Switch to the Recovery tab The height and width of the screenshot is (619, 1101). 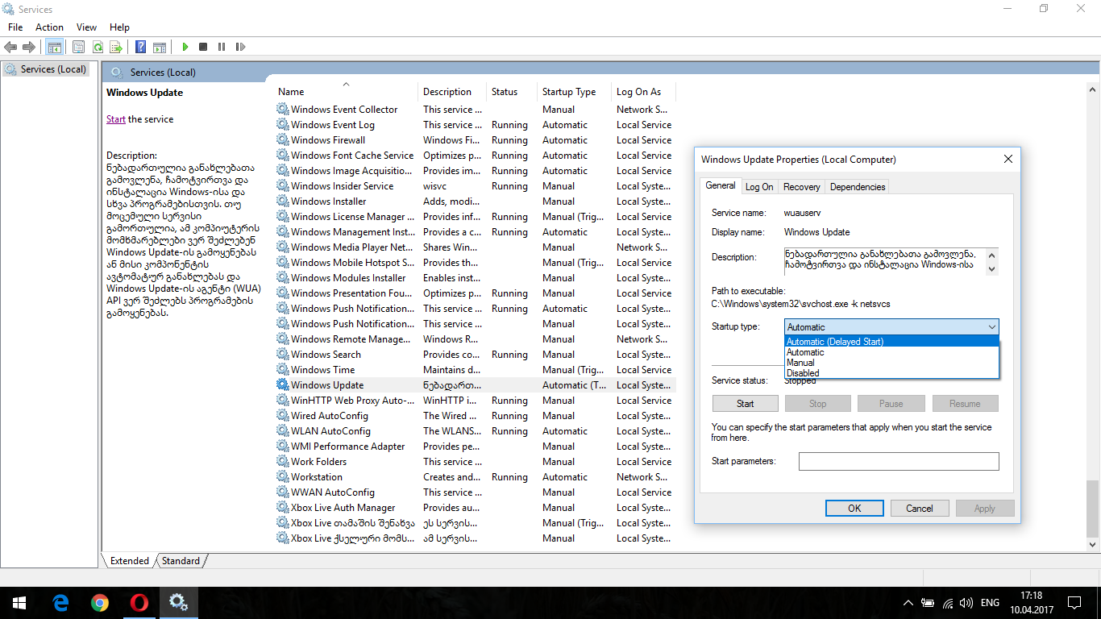tap(801, 187)
